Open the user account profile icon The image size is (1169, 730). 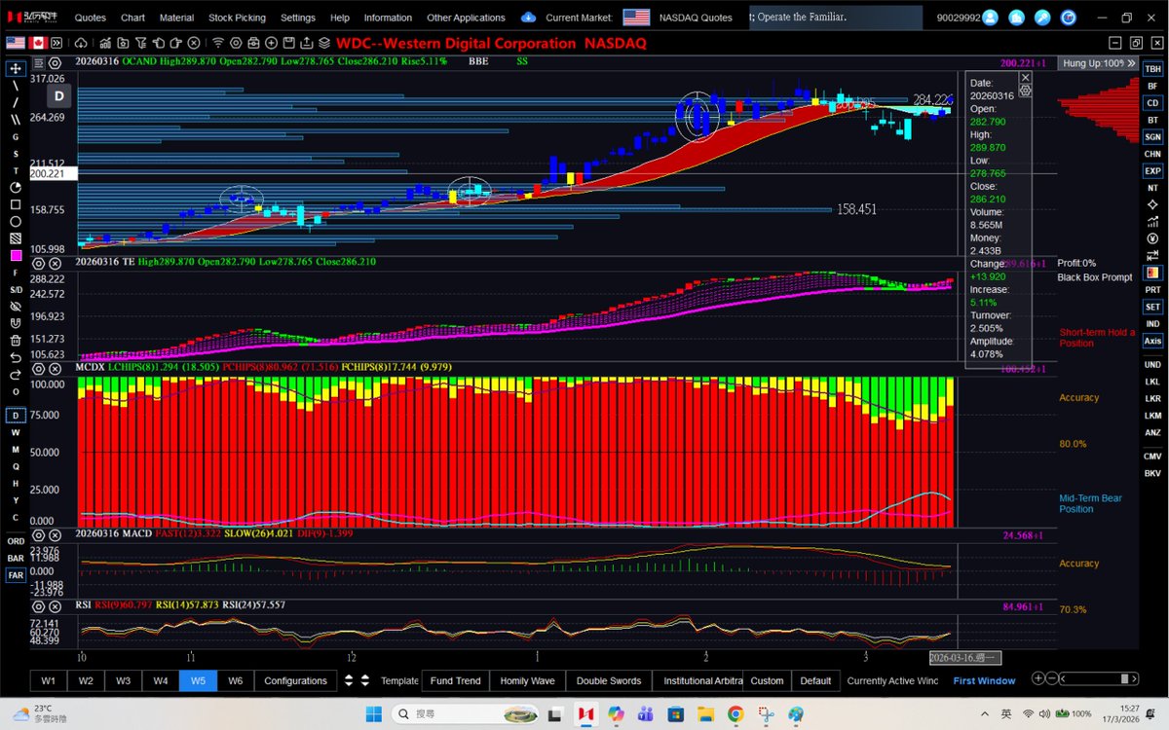pos(991,18)
